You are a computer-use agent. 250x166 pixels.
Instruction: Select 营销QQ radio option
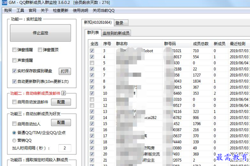coord(14,140)
